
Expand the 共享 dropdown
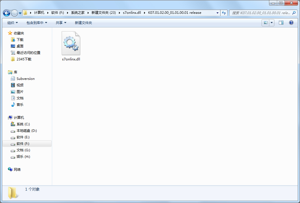pyautogui.click(x=61, y=22)
